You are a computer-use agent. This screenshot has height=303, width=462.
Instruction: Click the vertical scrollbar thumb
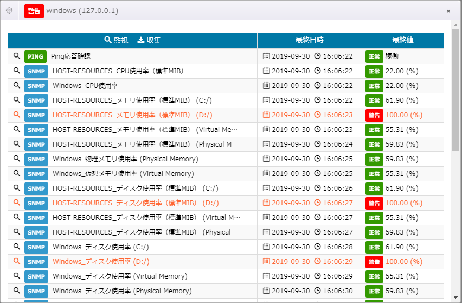(455, 90)
